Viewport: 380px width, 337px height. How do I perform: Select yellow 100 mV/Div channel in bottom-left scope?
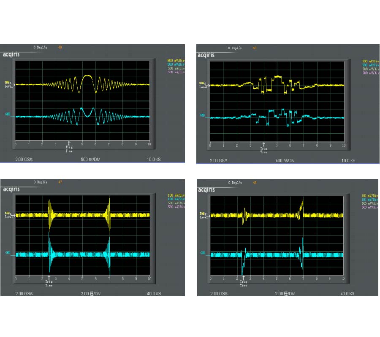pos(176,195)
